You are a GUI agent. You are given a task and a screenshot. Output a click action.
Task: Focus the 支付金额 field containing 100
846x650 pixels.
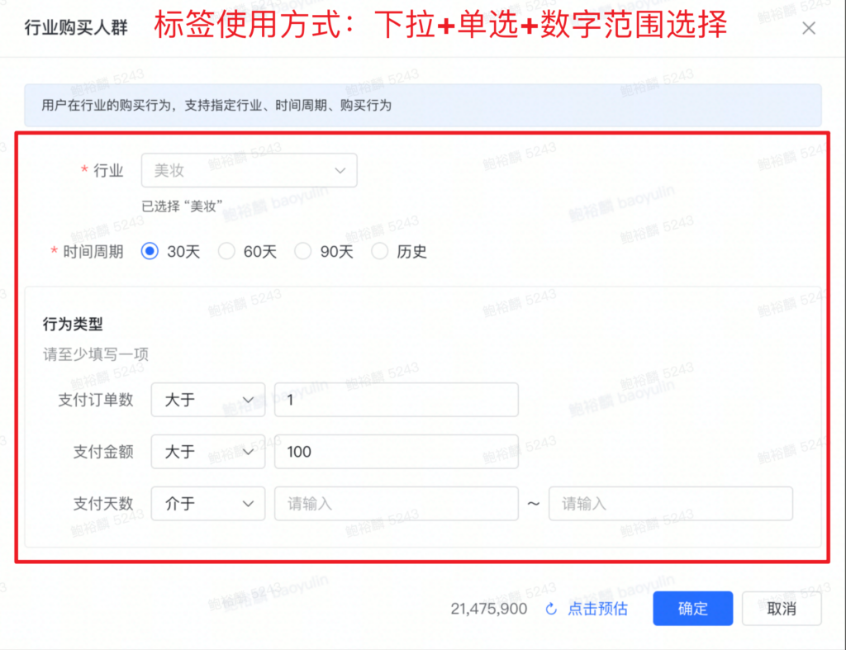pyautogui.click(x=396, y=452)
